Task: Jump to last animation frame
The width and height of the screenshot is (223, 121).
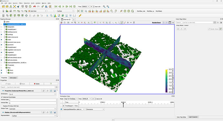Action: coord(71,6)
